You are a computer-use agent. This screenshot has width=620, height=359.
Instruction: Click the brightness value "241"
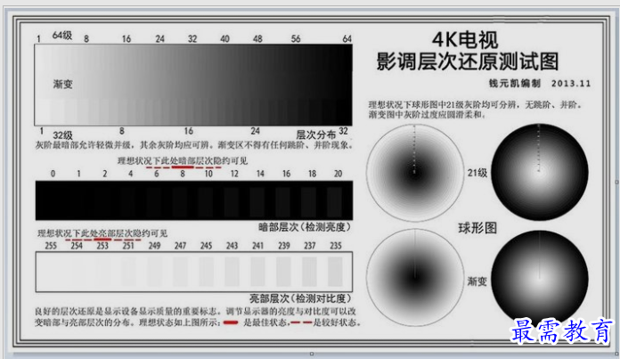coord(257,246)
